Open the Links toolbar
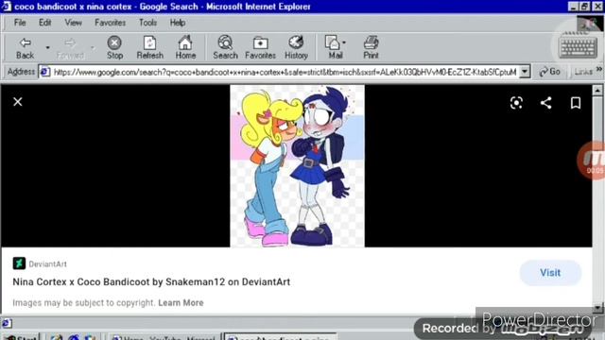605x340 pixels. 583,72
